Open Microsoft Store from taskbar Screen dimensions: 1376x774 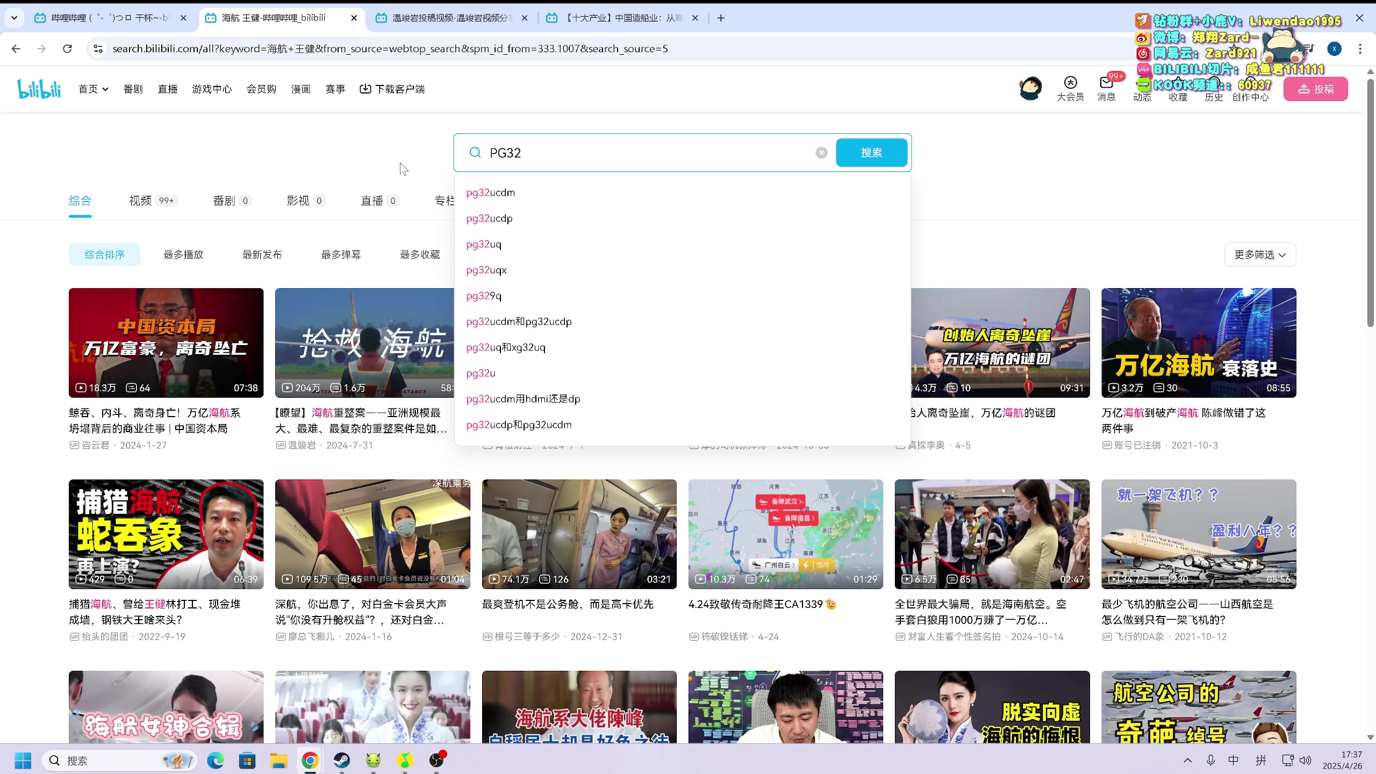(247, 761)
